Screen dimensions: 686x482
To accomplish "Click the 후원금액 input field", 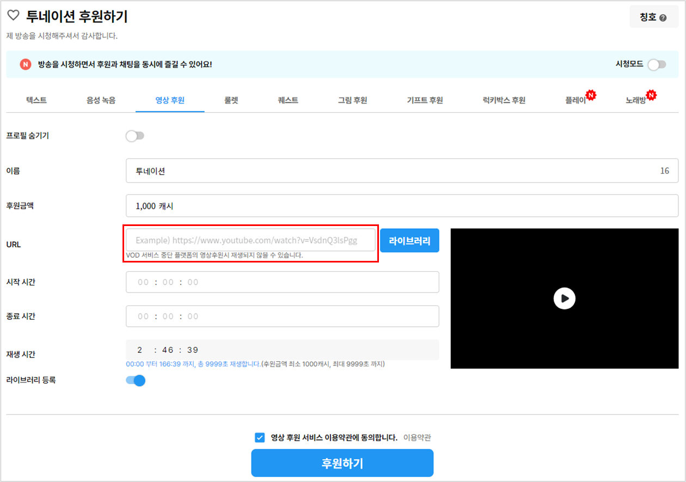I will [401, 206].
